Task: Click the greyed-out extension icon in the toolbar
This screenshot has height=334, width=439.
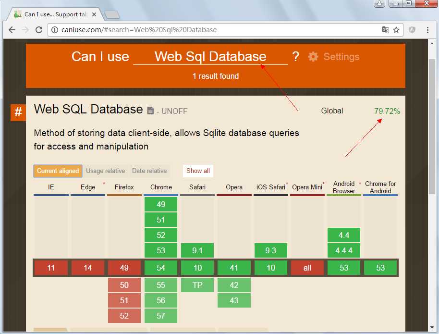Action: 412,30
